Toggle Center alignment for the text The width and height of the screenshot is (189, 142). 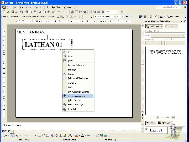[145, 17]
